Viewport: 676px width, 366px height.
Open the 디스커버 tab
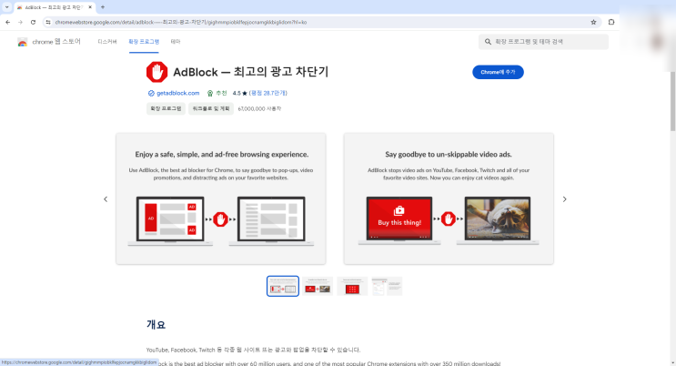pyautogui.click(x=107, y=42)
